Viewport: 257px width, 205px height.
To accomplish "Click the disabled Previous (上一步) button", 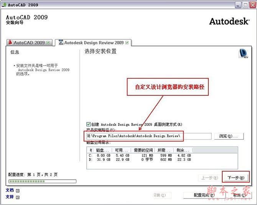I will click(209, 178).
